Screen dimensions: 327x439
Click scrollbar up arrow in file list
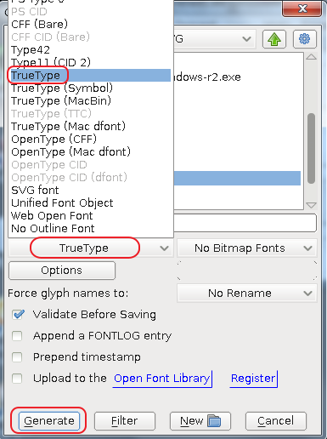point(311,57)
